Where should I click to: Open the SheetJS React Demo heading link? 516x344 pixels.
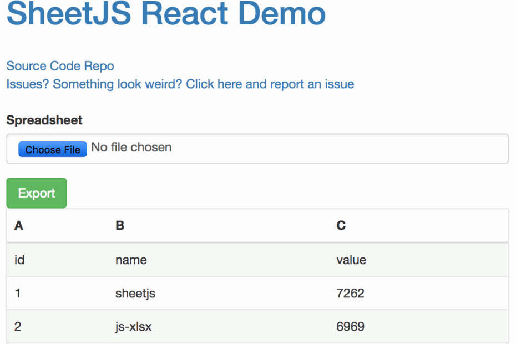pyautogui.click(x=166, y=13)
